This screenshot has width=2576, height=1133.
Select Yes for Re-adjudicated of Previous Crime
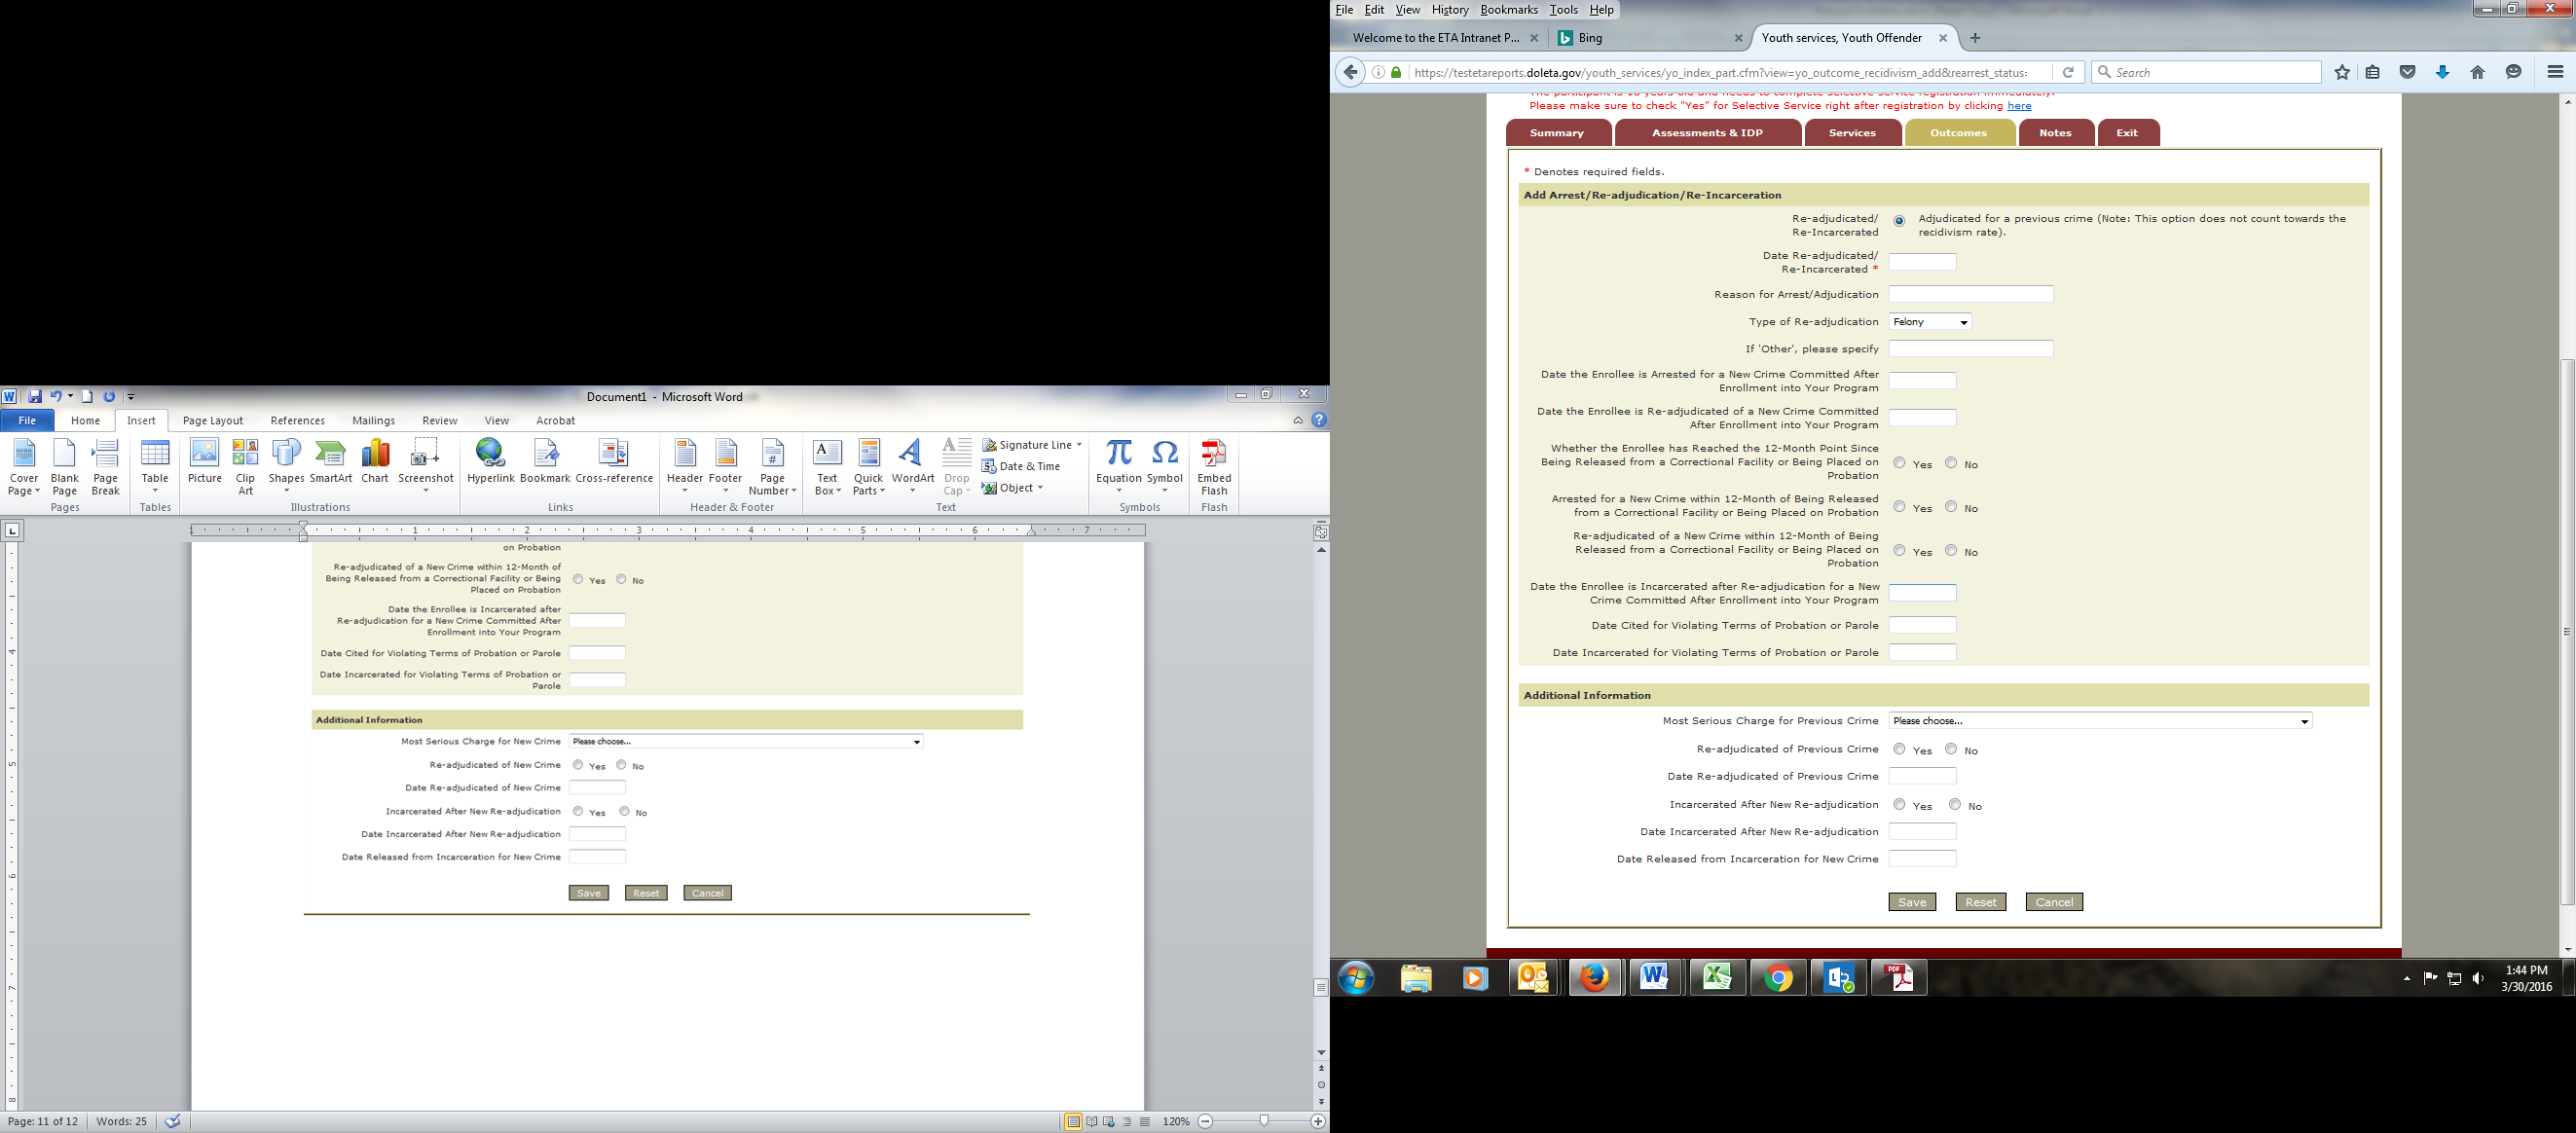tap(1899, 749)
